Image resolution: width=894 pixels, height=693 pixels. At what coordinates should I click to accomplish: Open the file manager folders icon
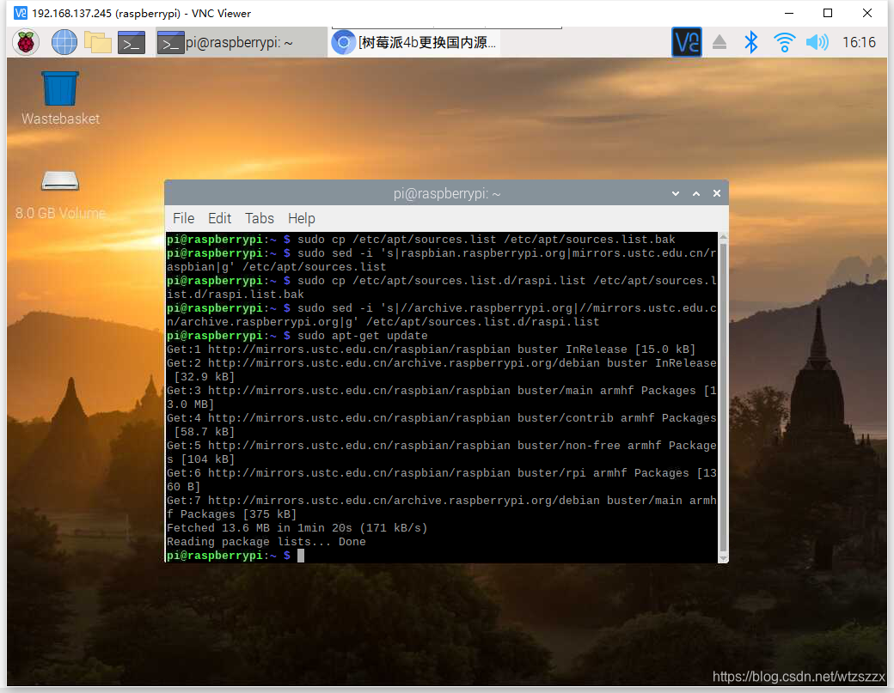97,42
